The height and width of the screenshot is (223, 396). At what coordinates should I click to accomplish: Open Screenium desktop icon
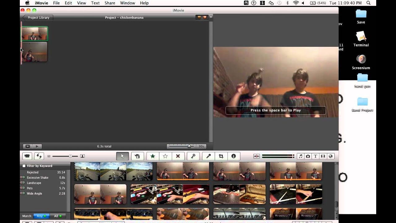click(x=361, y=62)
